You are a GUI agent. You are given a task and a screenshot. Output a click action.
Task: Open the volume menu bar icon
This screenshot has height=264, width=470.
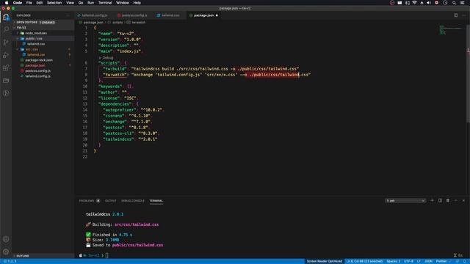click(x=429, y=3)
